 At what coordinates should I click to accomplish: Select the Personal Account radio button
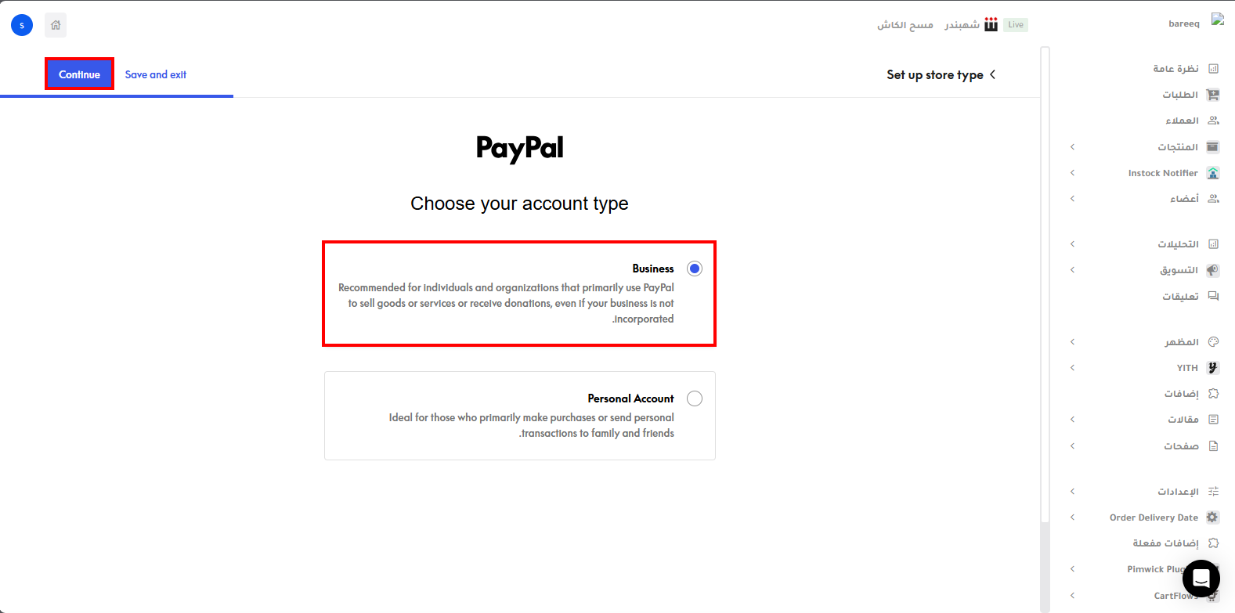tap(695, 398)
